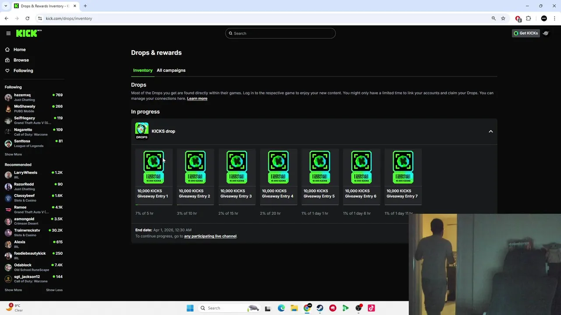Open Santtosa channel avatar

(8, 143)
